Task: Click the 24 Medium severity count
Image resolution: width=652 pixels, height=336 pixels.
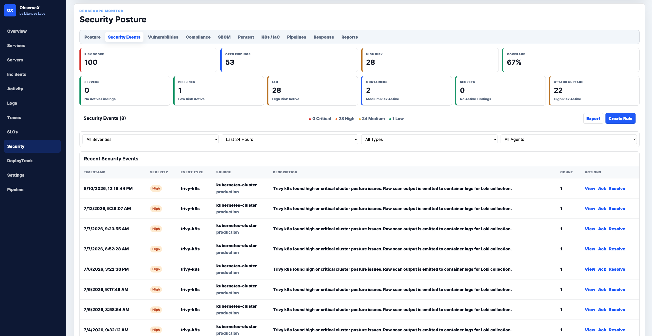Action: pyautogui.click(x=372, y=119)
